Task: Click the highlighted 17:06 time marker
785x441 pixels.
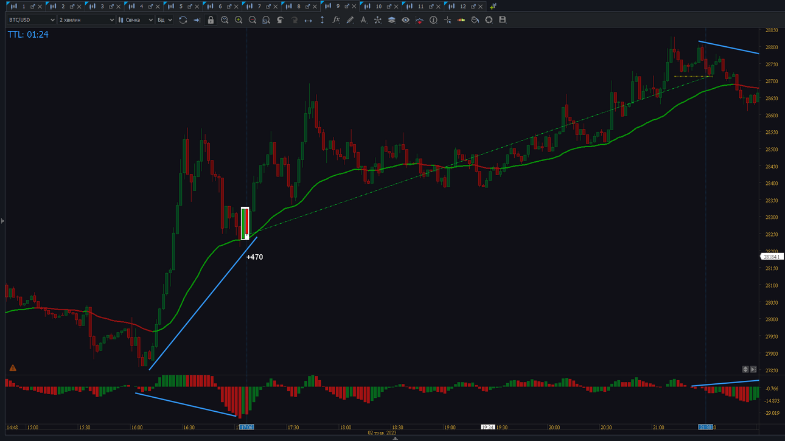Action: click(x=246, y=428)
